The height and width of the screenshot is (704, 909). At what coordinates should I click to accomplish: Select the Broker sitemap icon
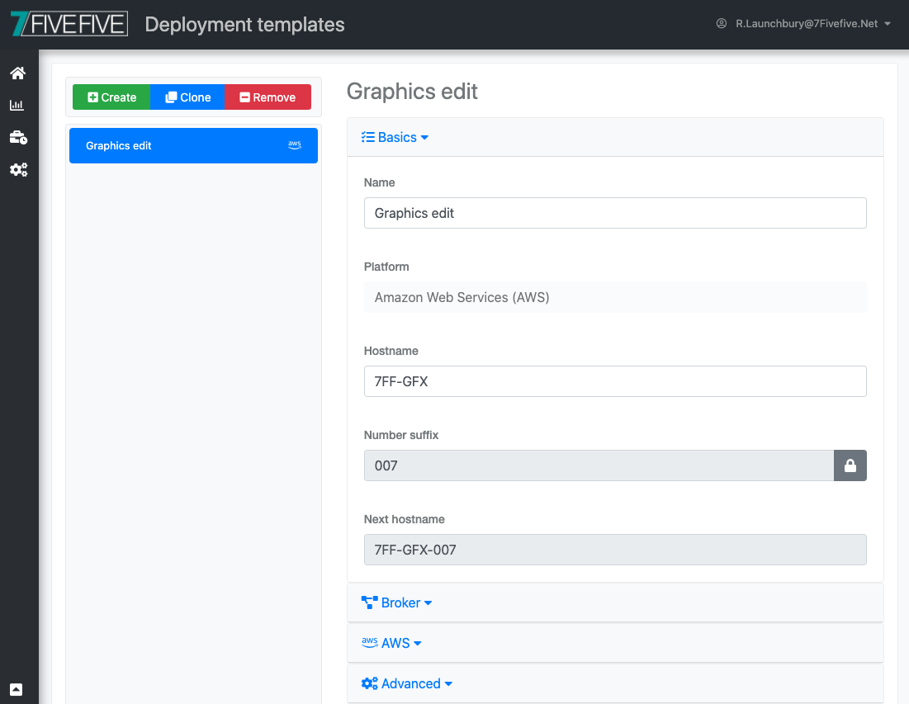coord(368,602)
